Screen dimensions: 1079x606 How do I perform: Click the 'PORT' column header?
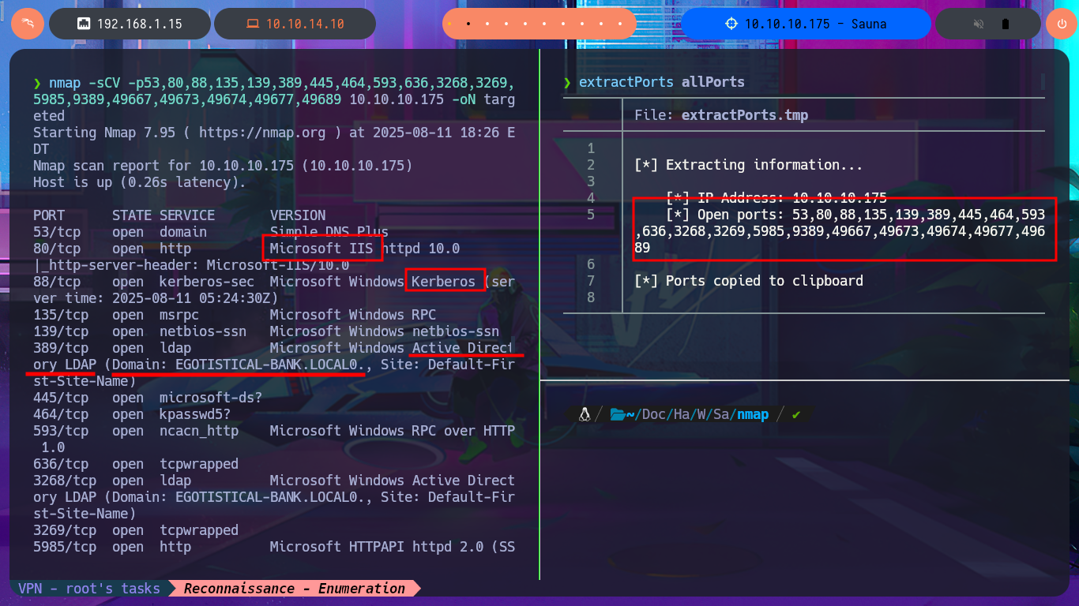[49, 215]
